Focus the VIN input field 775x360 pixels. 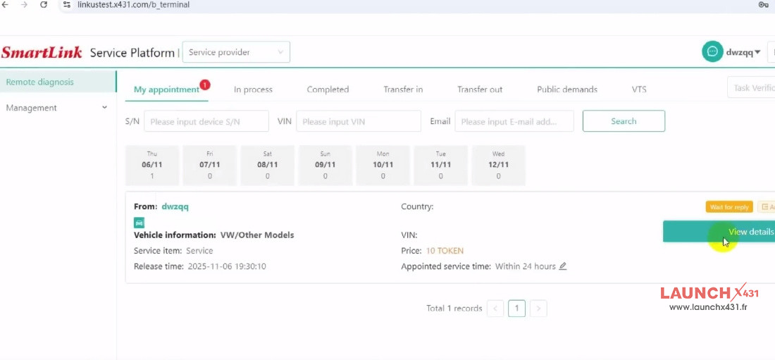pyautogui.click(x=359, y=121)
